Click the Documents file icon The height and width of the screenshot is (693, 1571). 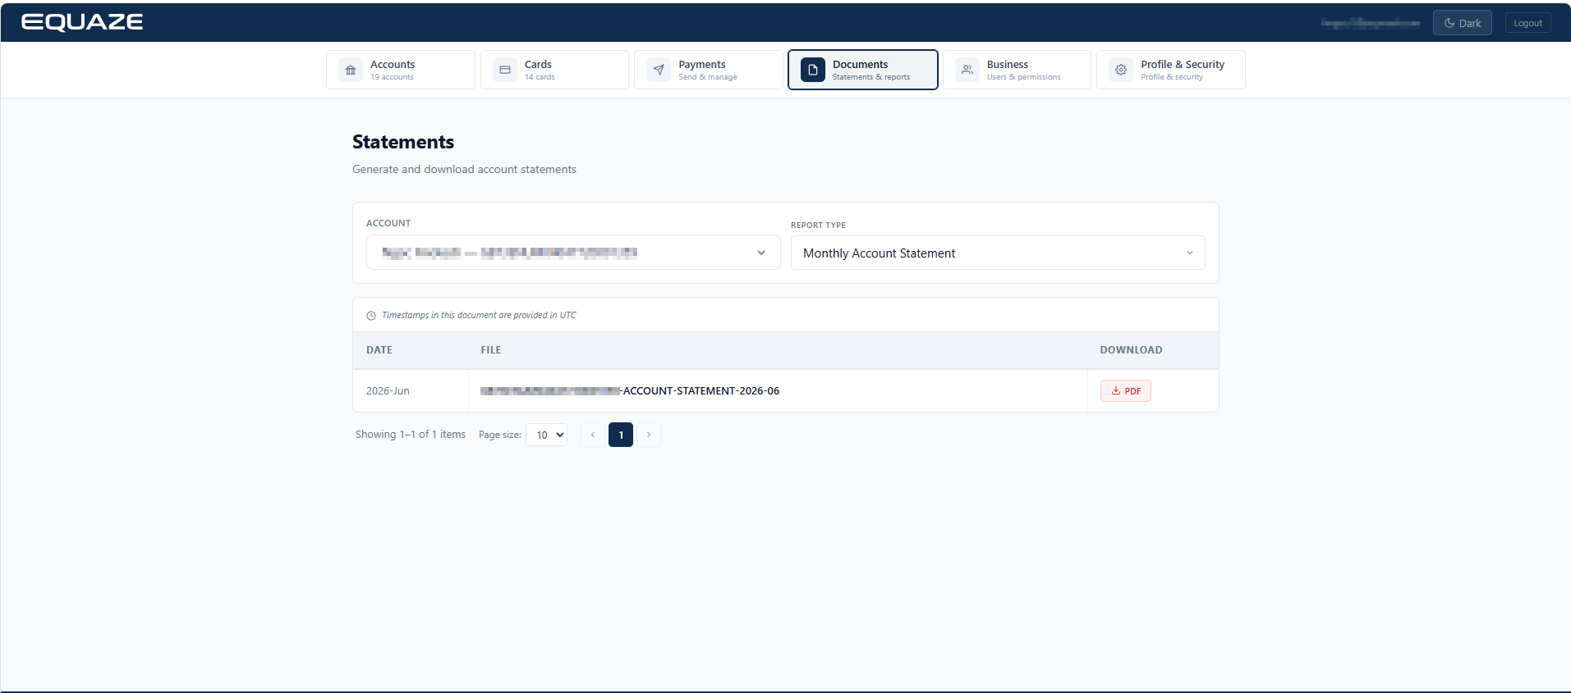click(813, 70)
